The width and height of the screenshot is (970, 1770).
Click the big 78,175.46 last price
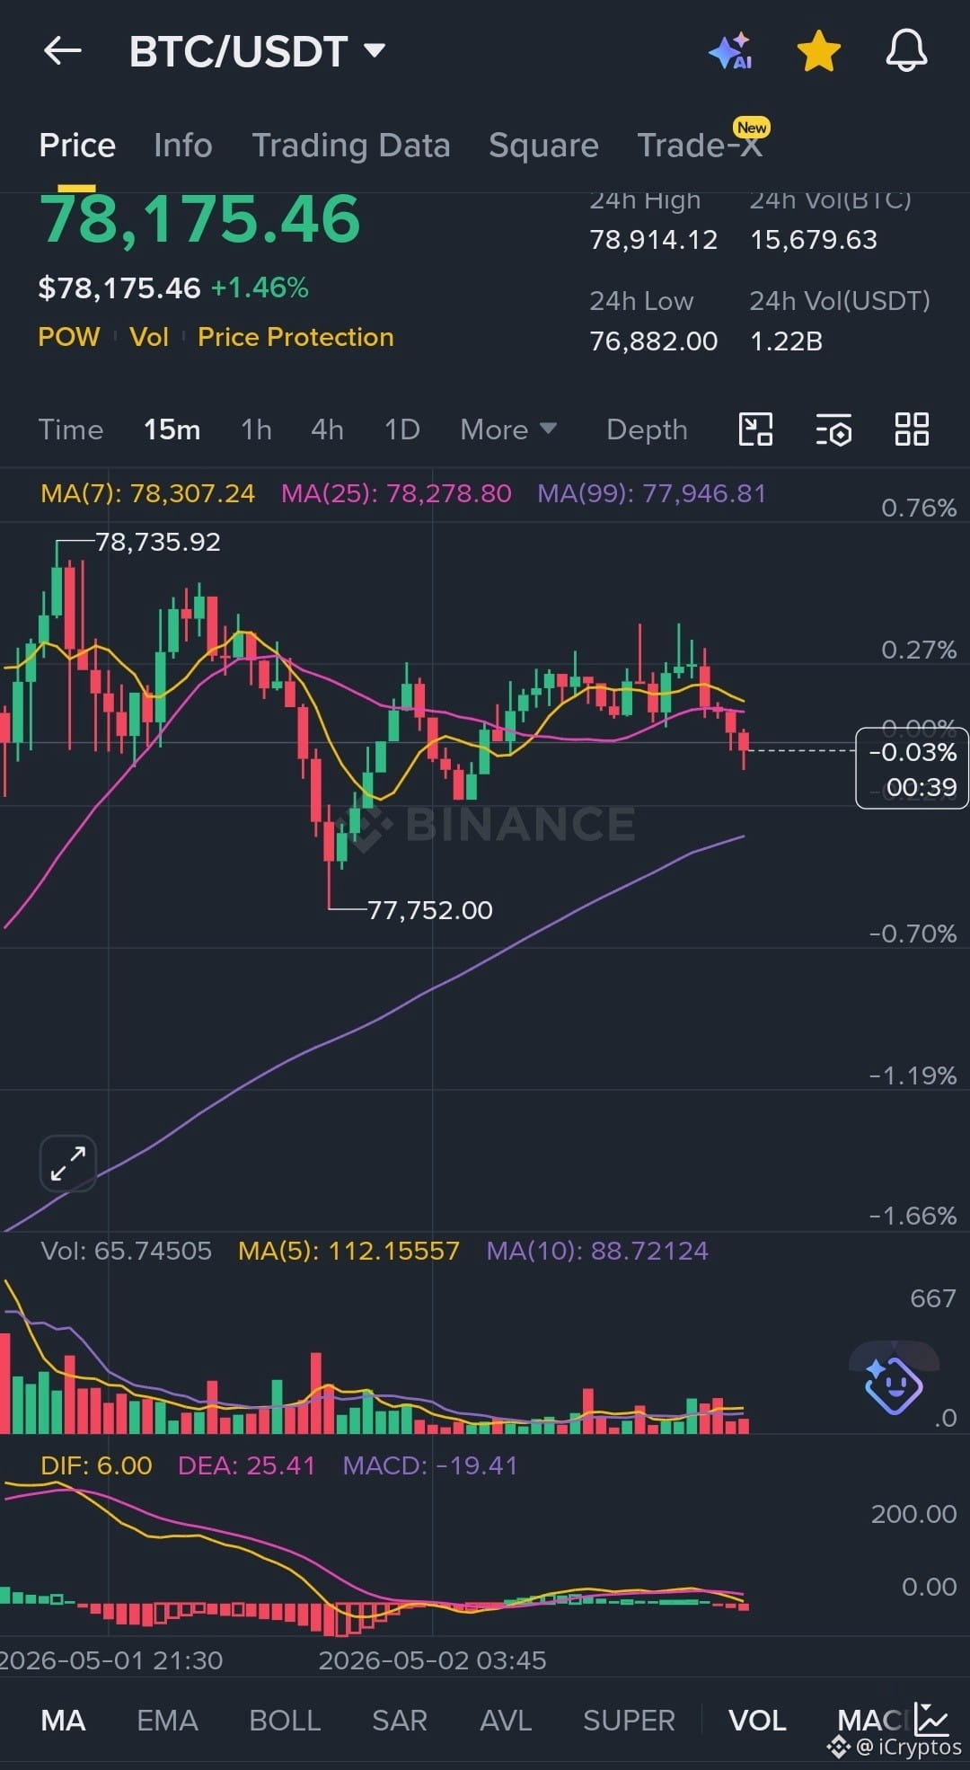pos(199,218)
